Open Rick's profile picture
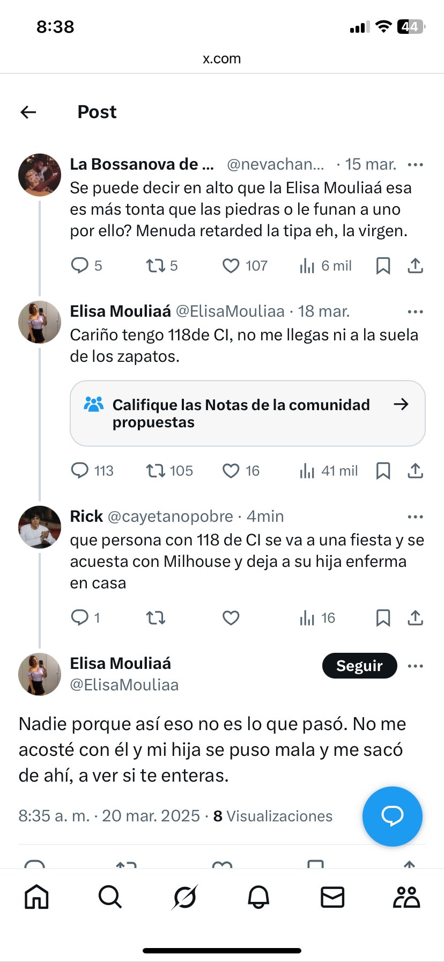444x962 pixels. [x=40, y=527]
